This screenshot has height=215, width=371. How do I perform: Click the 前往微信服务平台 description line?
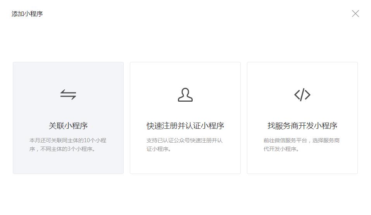click(302, 140)
